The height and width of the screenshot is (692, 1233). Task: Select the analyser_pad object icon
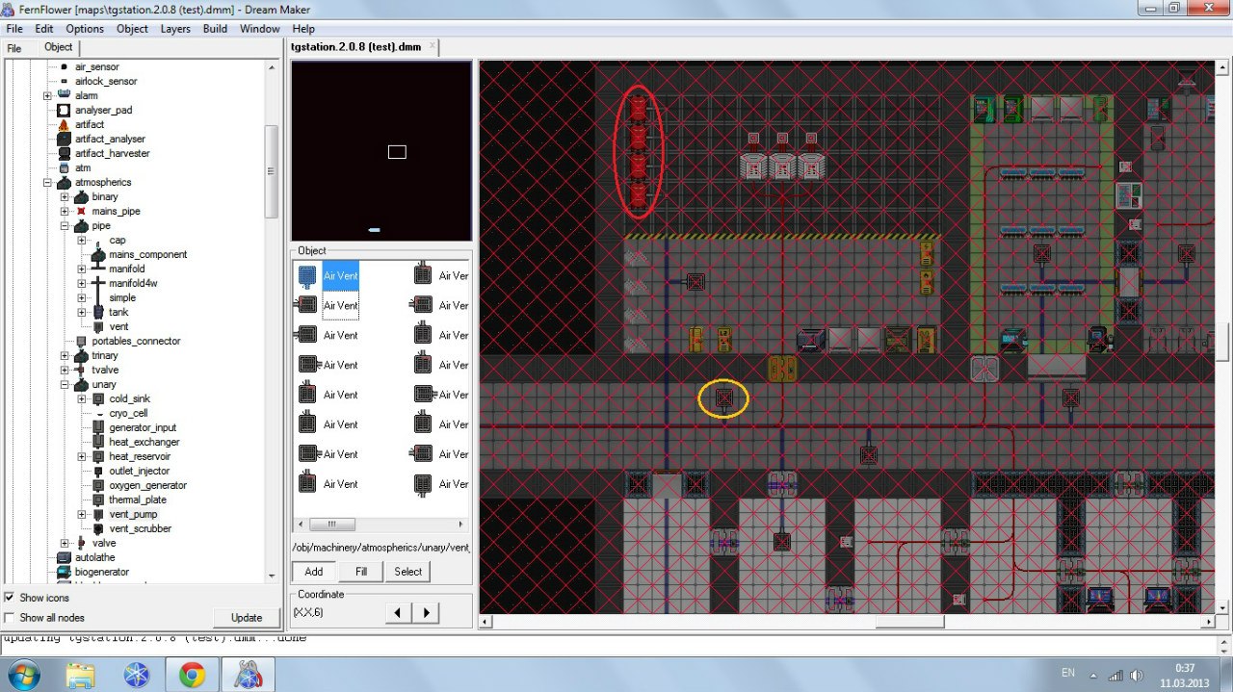[64, 111]
